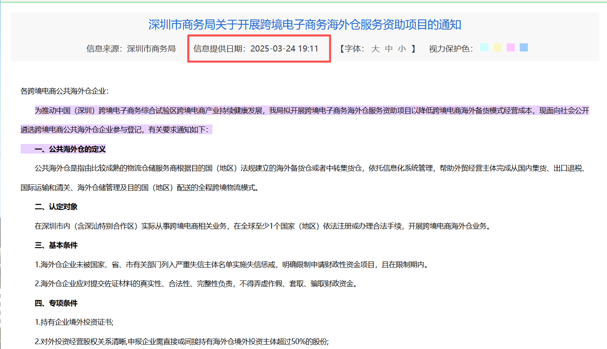Click heading 四、专项条件
This screenshot has width=607, height=349.
56,303
